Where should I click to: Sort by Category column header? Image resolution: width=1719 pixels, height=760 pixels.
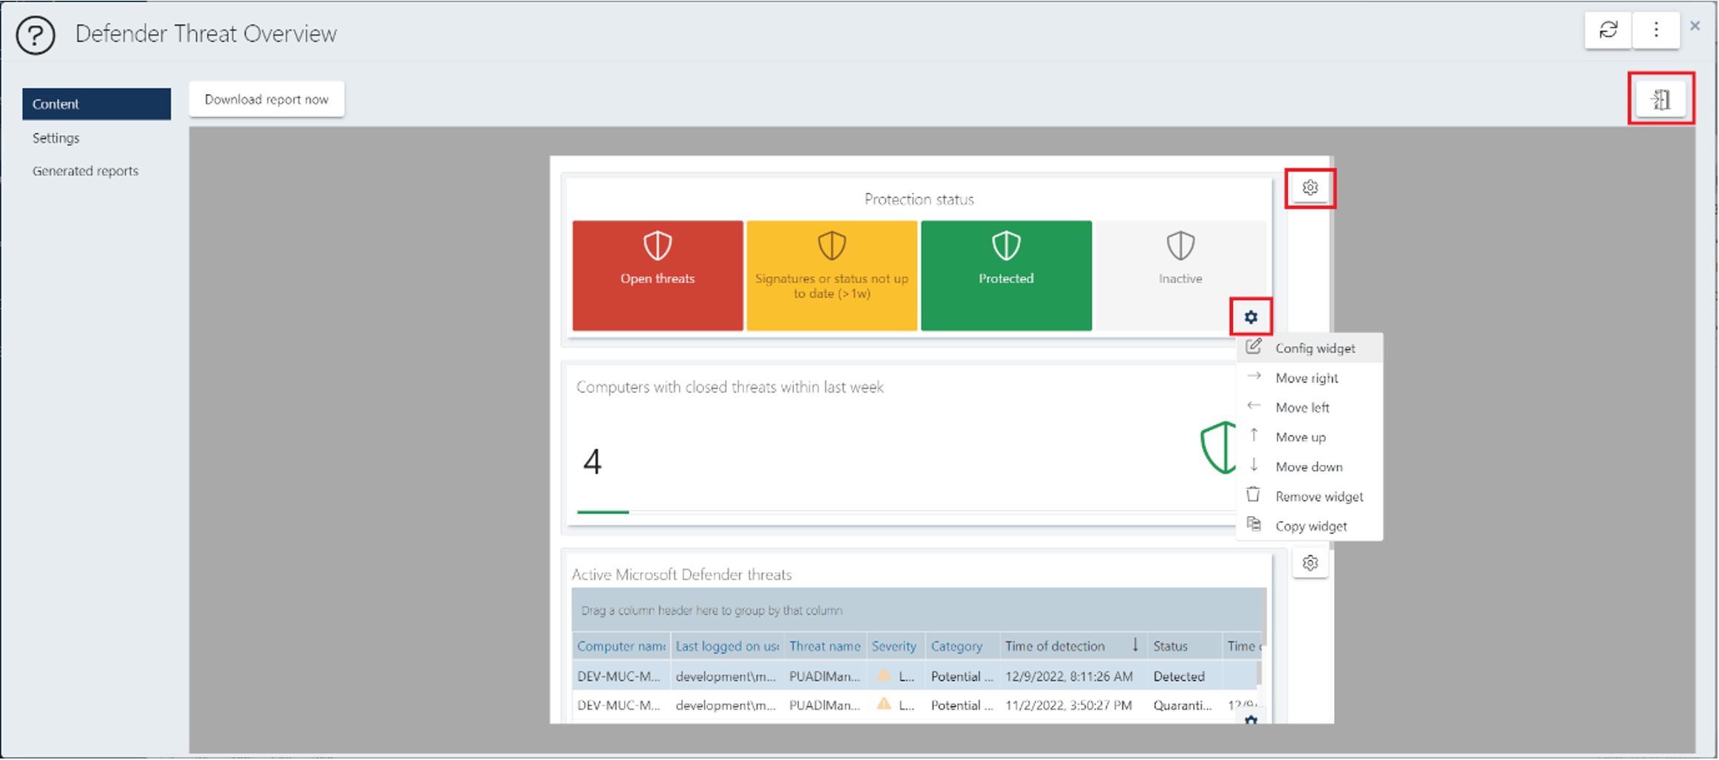pos(962,647)
